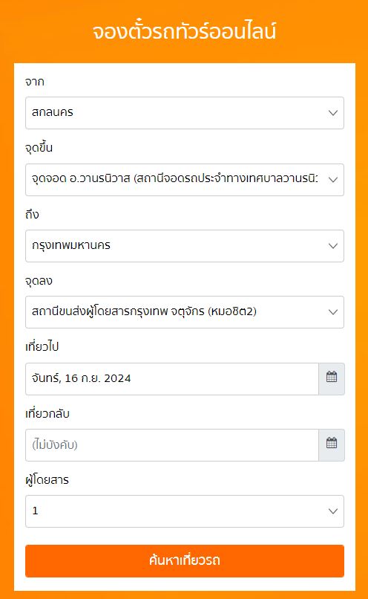Open the calendar icon for เที่ยวไป date
This screenshot has height=599, width=368.
pyautogui.click(x=332, y=378)
